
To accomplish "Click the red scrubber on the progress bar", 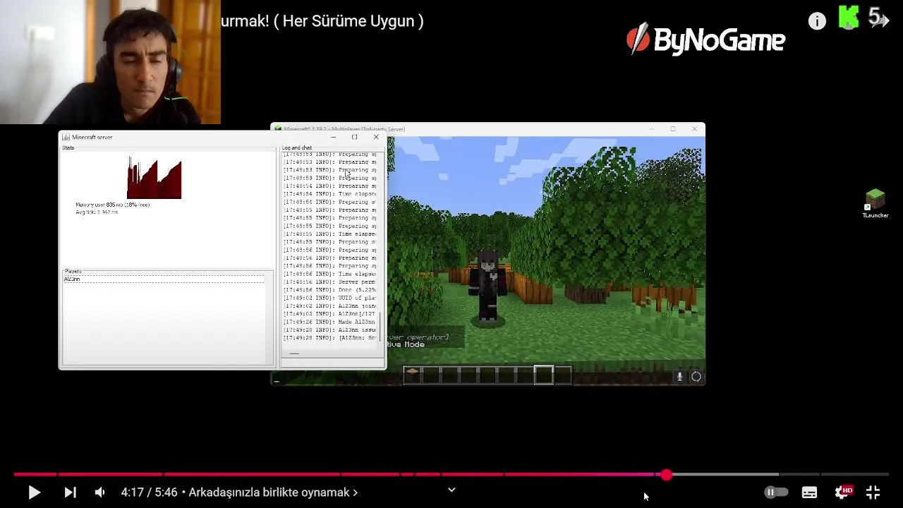I will click(667, 475).
